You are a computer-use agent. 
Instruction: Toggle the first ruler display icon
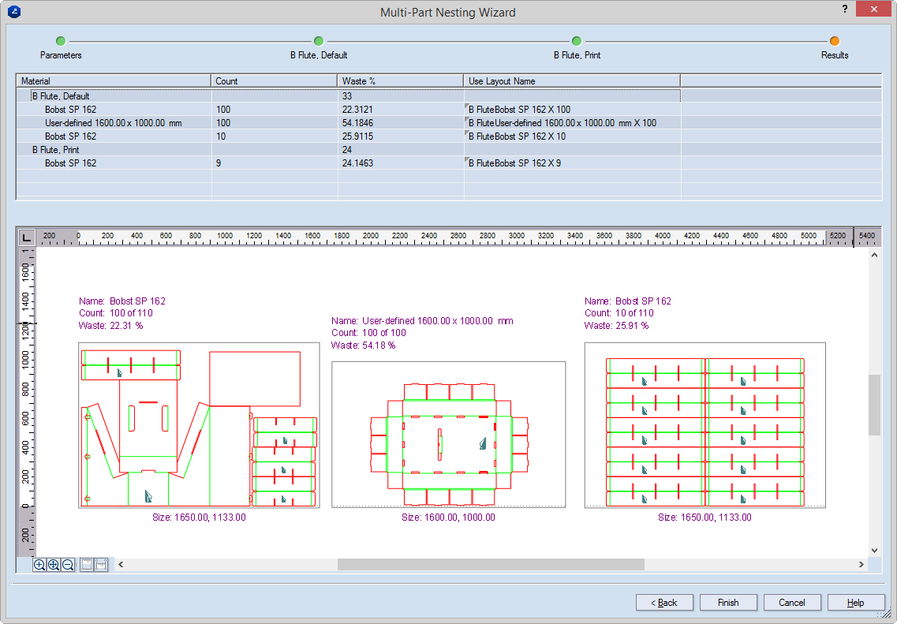coord(87,565)
